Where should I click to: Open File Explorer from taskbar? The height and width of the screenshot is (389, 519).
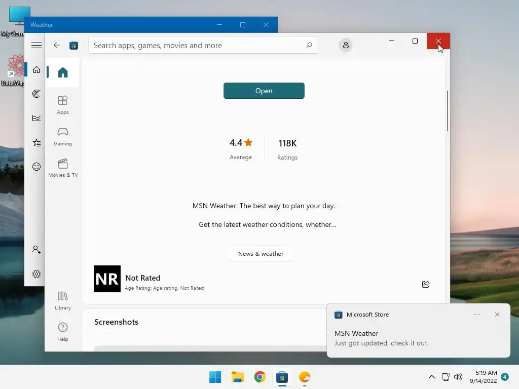click(237, 377)
